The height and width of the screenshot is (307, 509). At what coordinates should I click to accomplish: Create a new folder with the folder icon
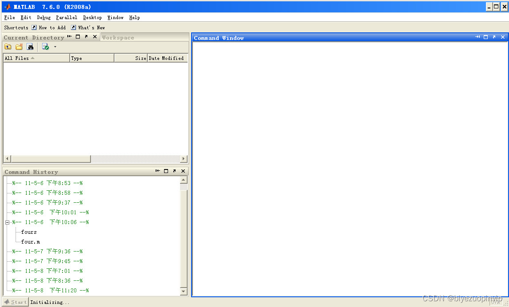point(19,47)
